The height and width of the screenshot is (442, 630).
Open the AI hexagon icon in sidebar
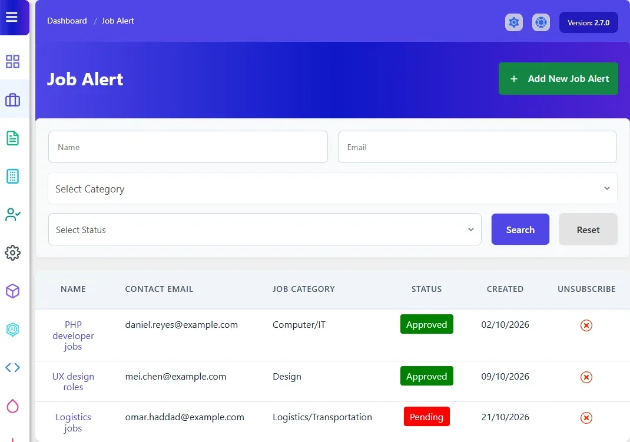pos(12,330)
